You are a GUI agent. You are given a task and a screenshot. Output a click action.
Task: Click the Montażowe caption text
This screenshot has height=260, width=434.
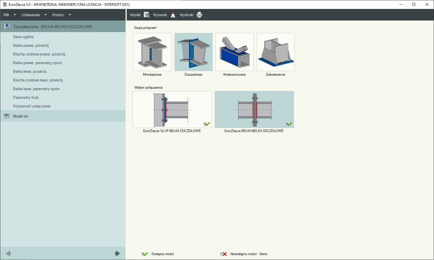pos(152,75)
